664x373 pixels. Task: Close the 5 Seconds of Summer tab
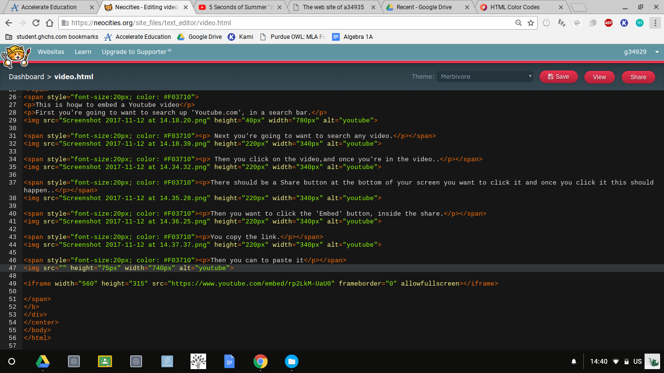pyautogui.click(x=279, y=7)
